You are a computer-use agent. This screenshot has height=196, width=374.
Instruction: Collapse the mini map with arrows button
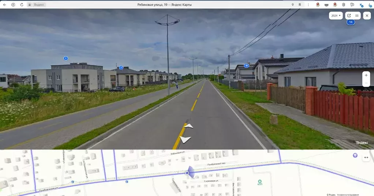(366, 158)
